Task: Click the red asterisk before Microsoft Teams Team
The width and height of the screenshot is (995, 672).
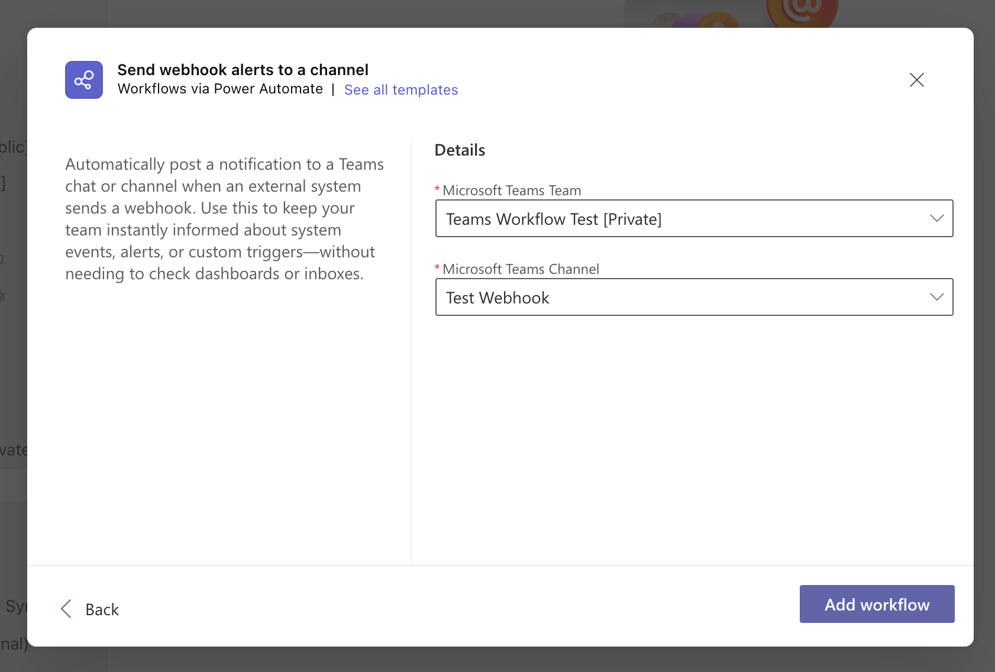Action: coord(437,190)
